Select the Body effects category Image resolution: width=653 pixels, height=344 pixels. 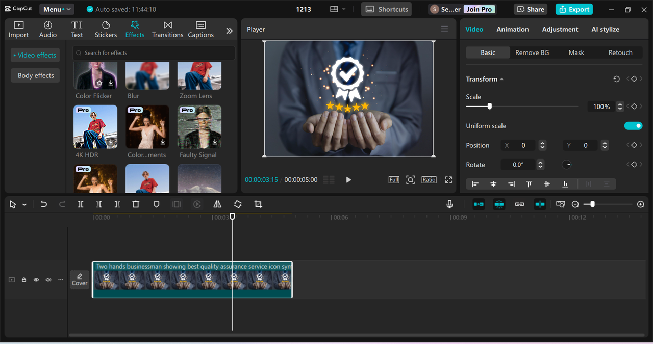click(35, 75)
